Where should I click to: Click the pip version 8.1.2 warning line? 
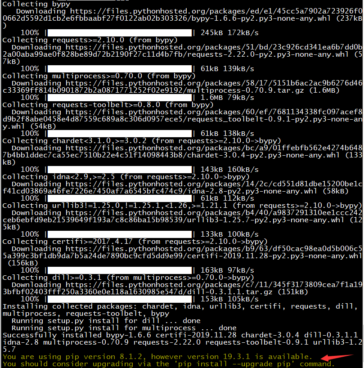coord(157,357)
